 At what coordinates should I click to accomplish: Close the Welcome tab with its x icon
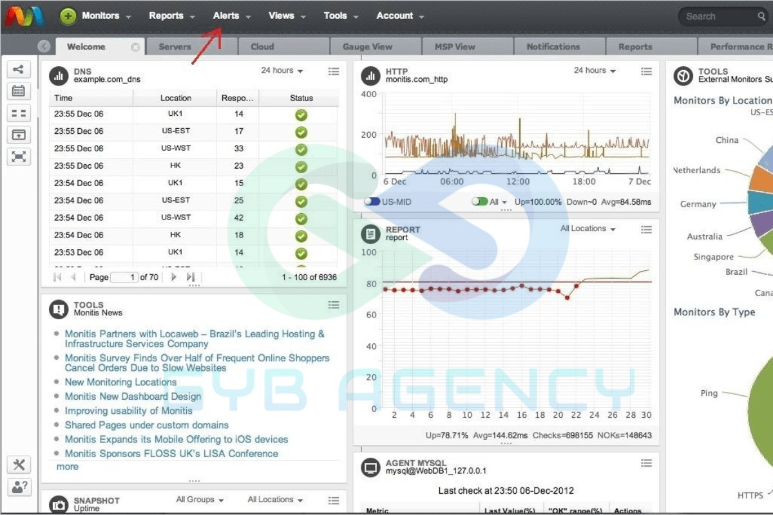pos(135,47)
